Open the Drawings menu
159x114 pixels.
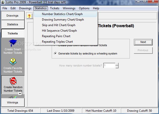click(25, 8)
